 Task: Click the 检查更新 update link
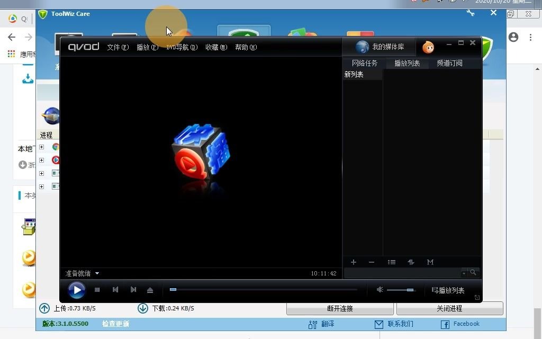coord(115,324)
